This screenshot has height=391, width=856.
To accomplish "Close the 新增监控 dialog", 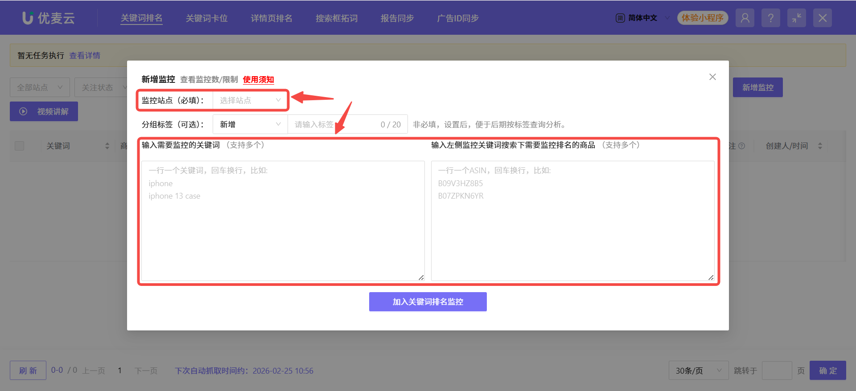I will pyautogui.click(x=712, y=77).
